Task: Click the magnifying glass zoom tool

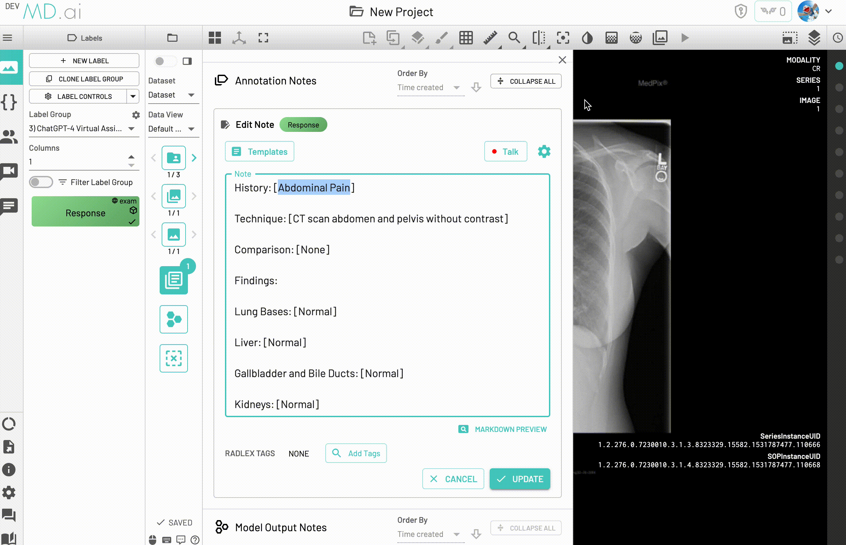Action: click(514, 38)
